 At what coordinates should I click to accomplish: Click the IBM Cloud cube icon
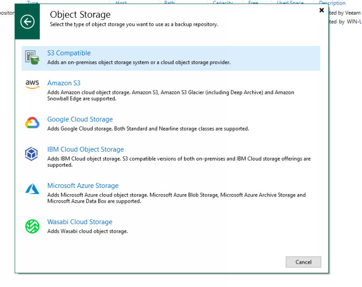pos(32,153)
